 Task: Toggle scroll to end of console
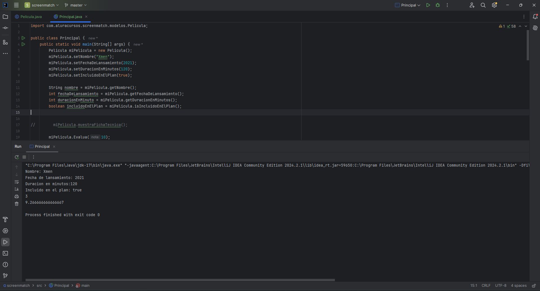(17, 189)
